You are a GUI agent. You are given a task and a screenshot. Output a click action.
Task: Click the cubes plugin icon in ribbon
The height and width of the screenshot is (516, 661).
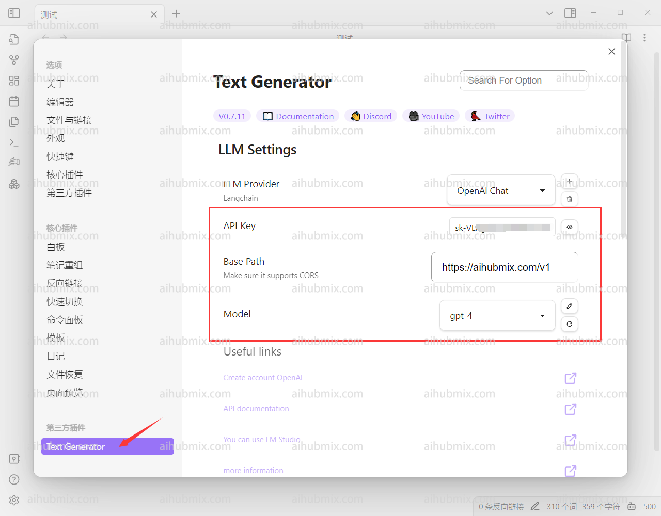[x=14, y=184]
